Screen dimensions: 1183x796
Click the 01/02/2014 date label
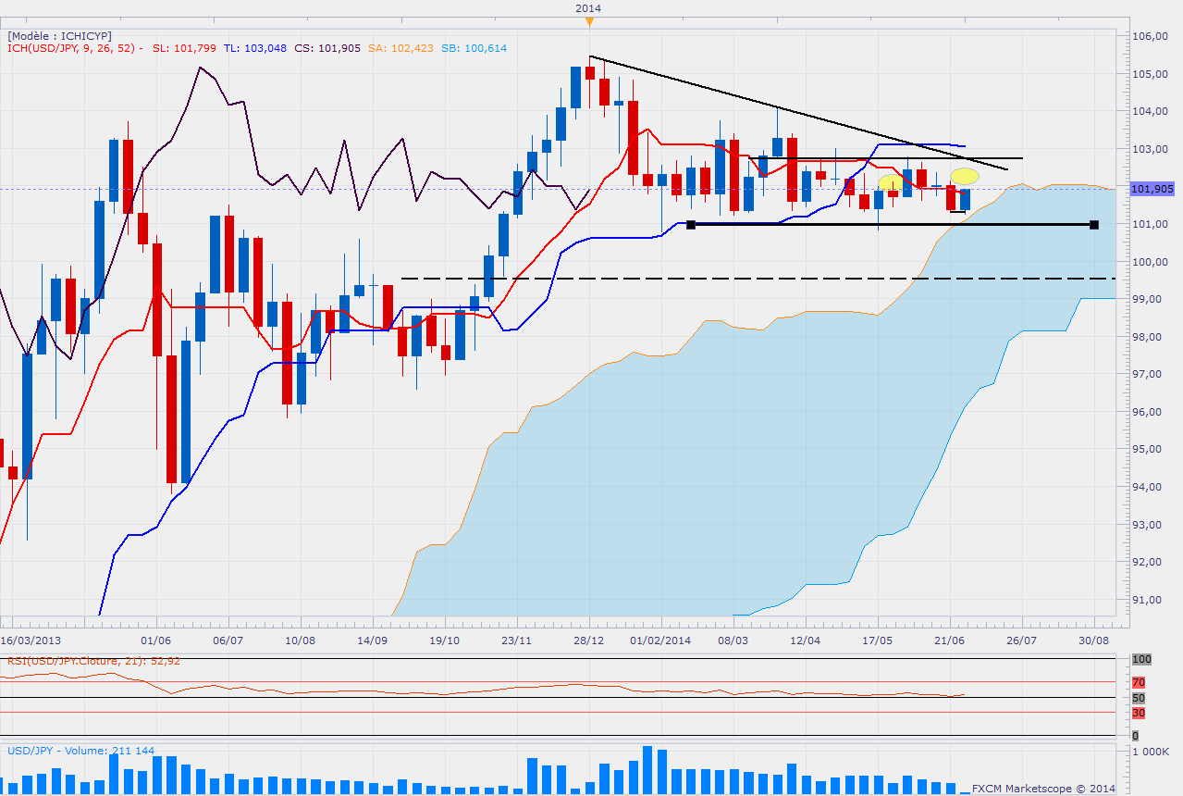pyautogui.click(x=660, y=640)
